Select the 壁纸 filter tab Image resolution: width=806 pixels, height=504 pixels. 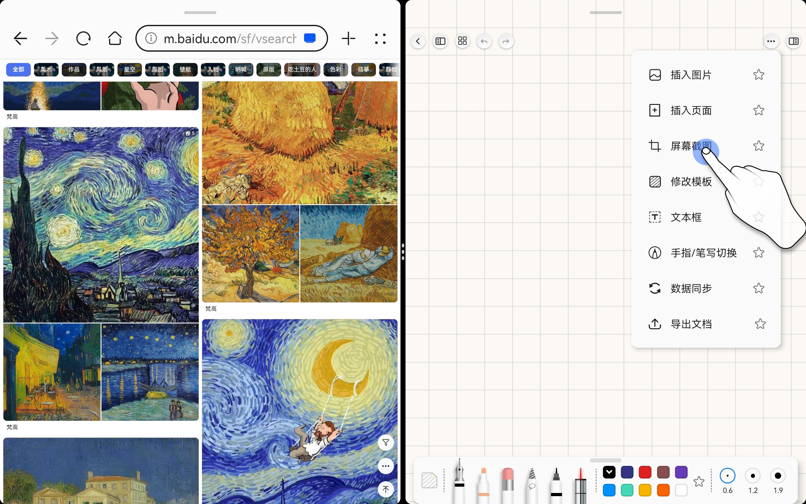pyautogui.click(x=185, y=69)
